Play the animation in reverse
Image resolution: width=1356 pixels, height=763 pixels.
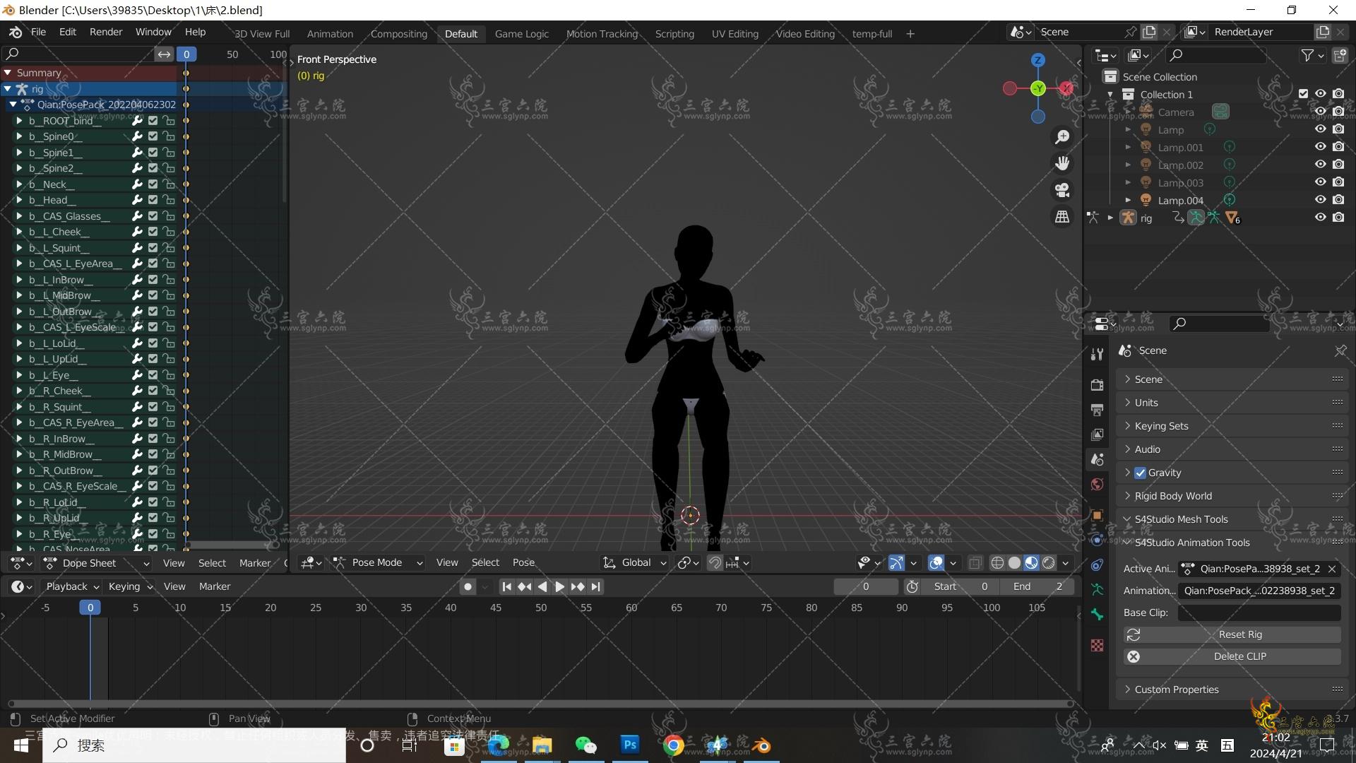pyautogui.click(x=542, y=586)
